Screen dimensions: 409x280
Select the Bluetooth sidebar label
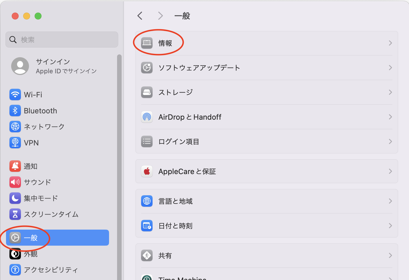coord(40,111)
